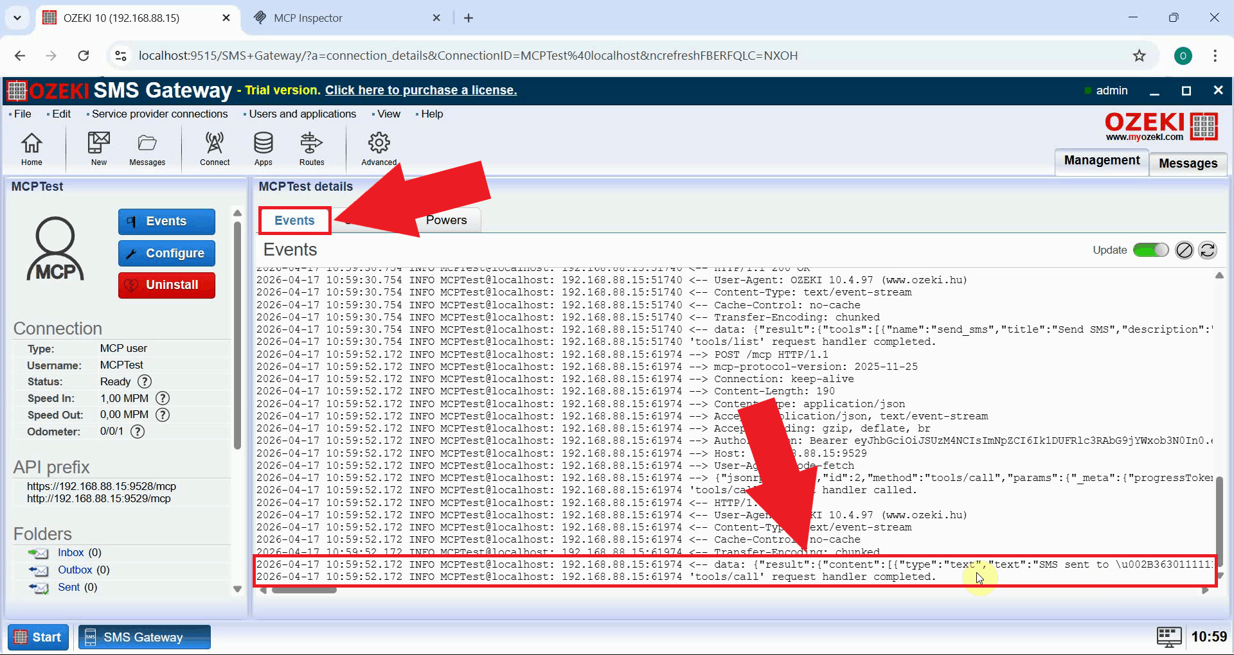The height and width of the screenshot is (655, 1234).
Task: Click the purchase a license link
Action: click(421, 91)
